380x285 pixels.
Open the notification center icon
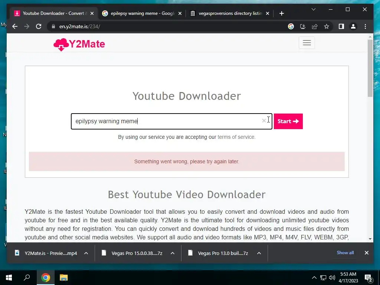[368, 278]
